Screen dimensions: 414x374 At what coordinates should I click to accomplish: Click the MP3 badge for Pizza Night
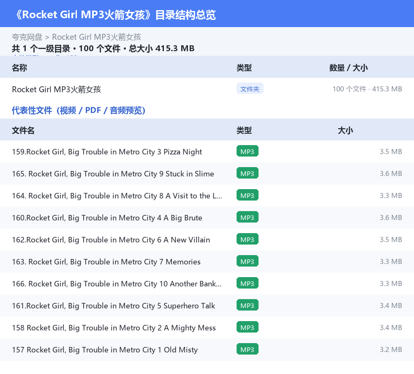(248, 151)
